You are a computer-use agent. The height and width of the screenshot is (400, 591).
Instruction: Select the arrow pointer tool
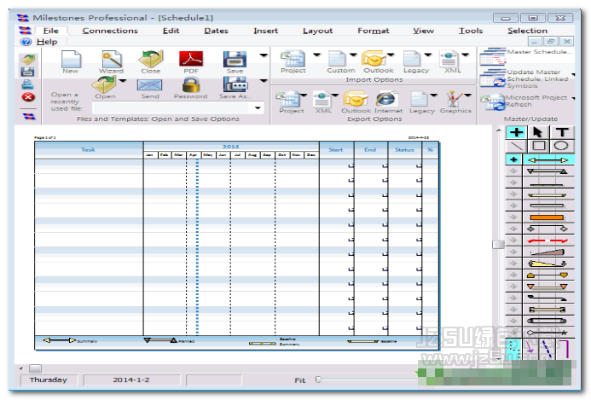click(x=538, y=132)
